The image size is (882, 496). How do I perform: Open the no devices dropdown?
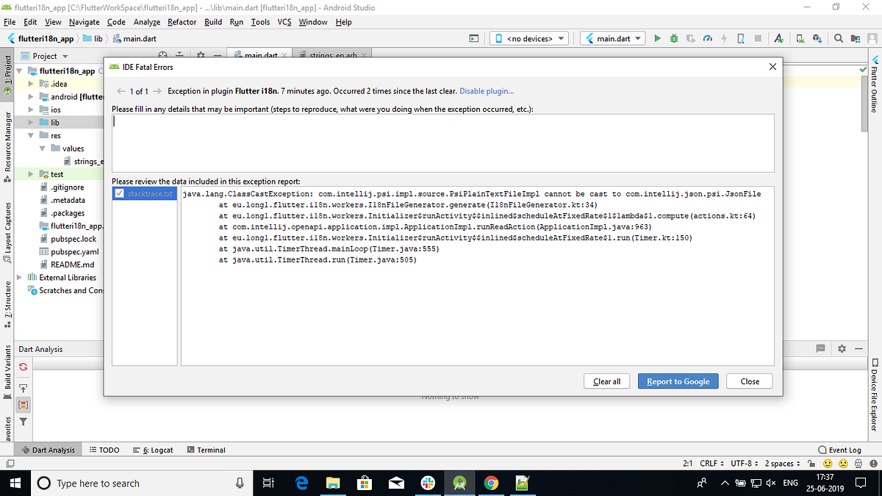[528, 38]
